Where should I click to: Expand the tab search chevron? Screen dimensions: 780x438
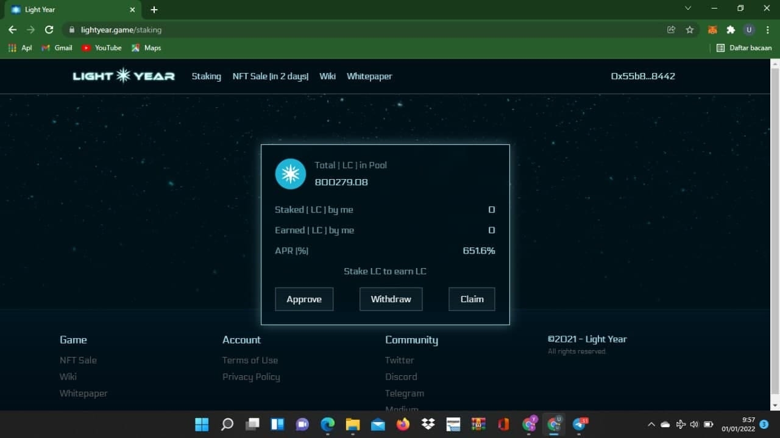point(688,9)
